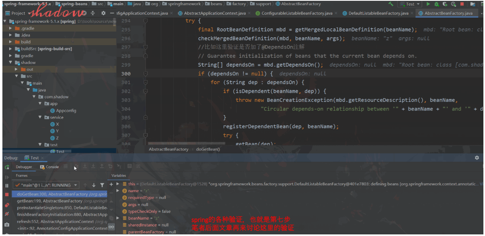Build project with the hammer icon
485x236 pixels.
coord(390,4)
